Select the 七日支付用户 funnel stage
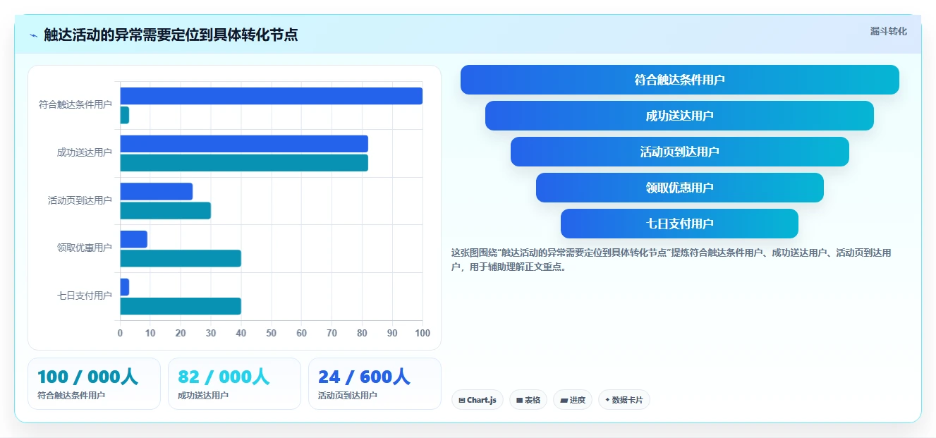Screen dimensions: 936x438 680,224
